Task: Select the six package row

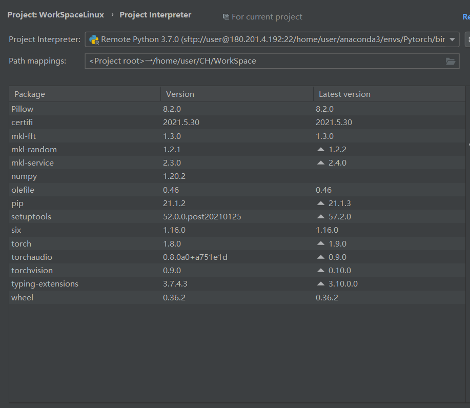Action: click(x=237, y=230)
